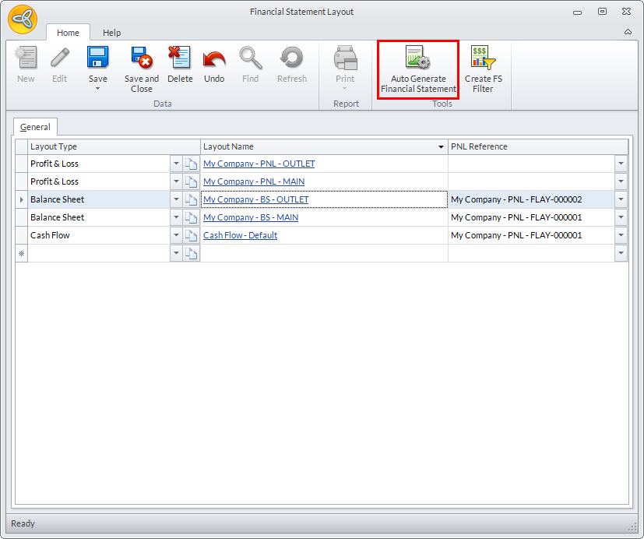Expand the Save button dropdown arrow
This screenshot has height=539, width=644.
coord(98,89)
